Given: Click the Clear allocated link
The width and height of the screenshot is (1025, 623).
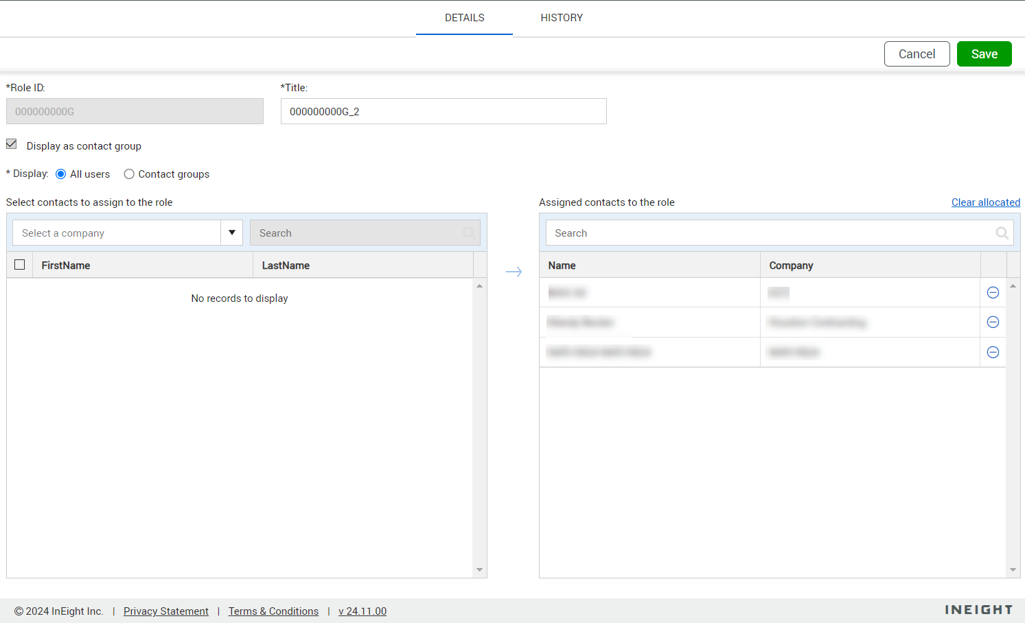Looking at the screenshot, I should pyautogui.click(x=985, y=202).
